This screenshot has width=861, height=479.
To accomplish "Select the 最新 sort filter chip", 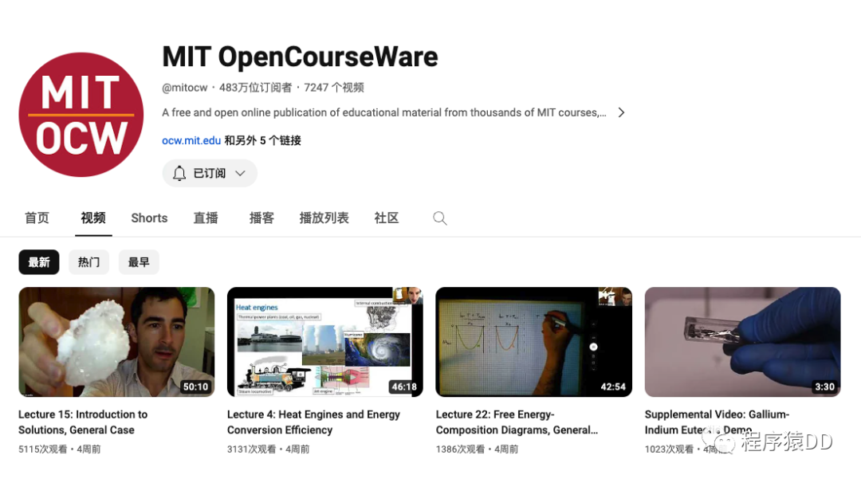I will tap(39, 262).
